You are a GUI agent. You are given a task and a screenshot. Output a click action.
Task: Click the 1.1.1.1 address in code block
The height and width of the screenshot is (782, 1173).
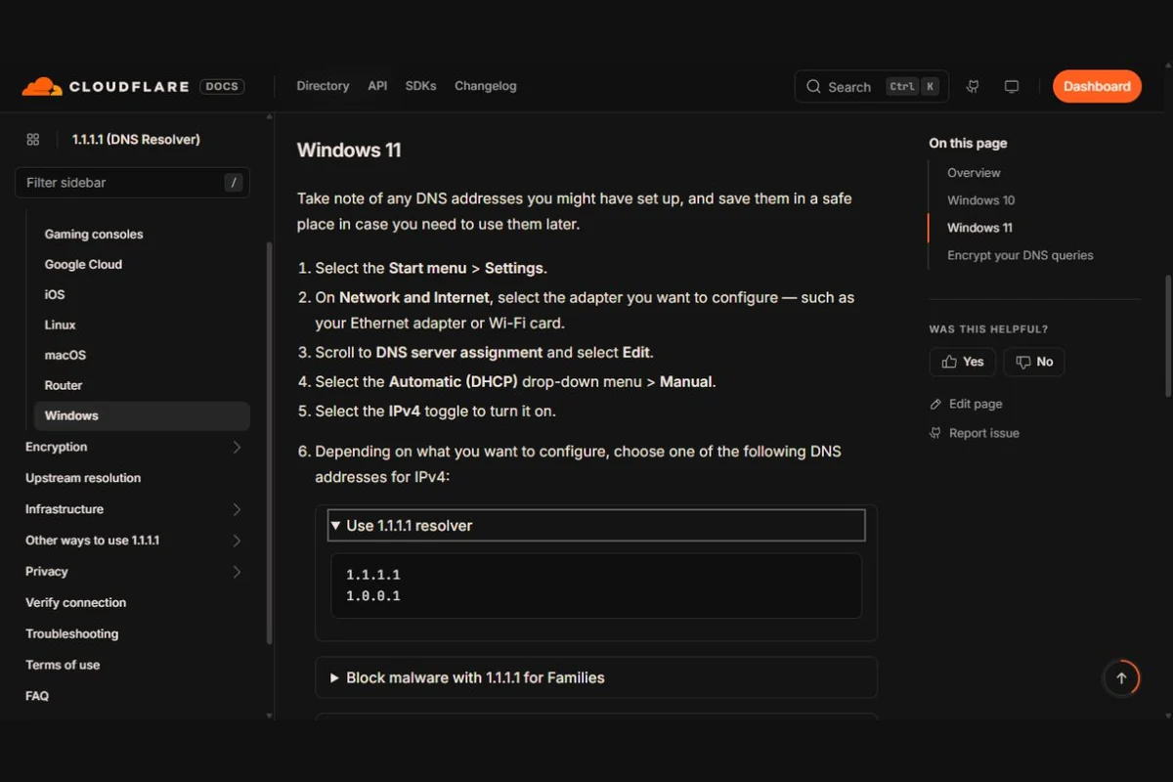click(x=373, y=575)
